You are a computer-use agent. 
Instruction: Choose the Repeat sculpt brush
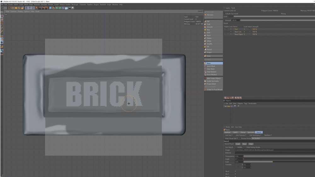pyautogui.click(x=213, y=49)
